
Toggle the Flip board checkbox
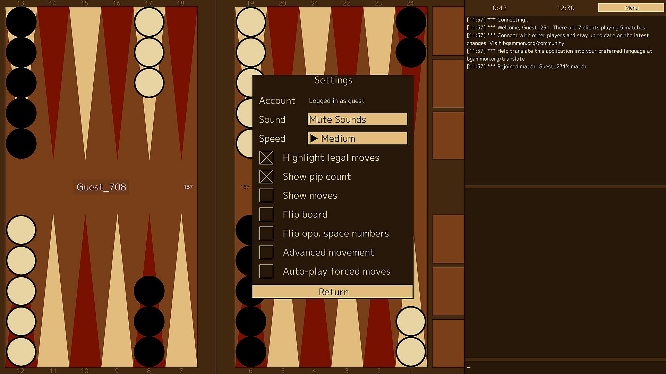(x=266, y=214)
